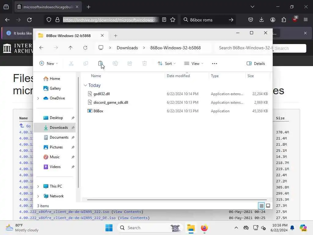Viewport: 313px width, 235px height.
Task: Open the See more (three dots) menu
Action: (x=214, y=64)
